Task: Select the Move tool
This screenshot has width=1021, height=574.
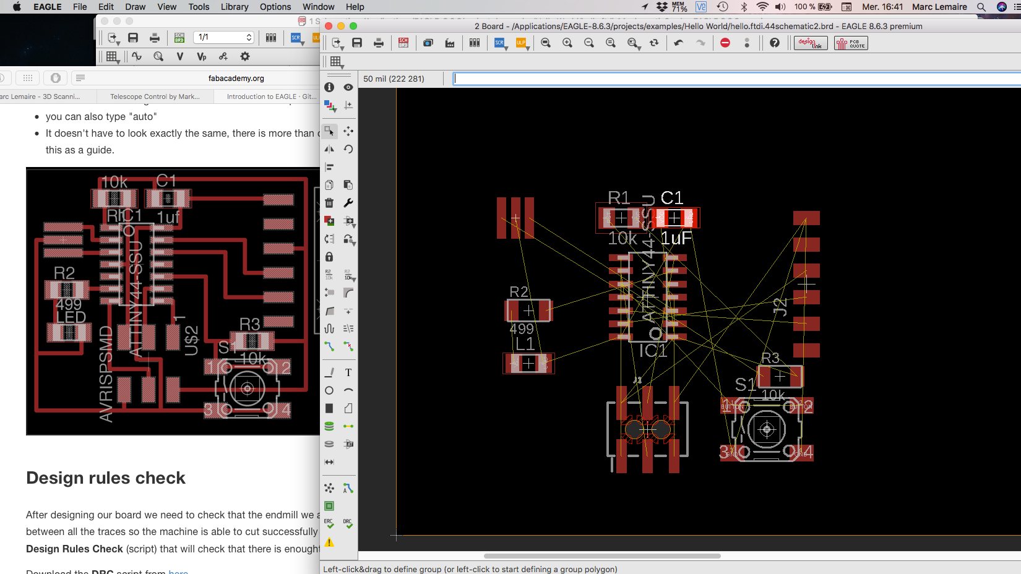Action: click(x=348, y=131)
